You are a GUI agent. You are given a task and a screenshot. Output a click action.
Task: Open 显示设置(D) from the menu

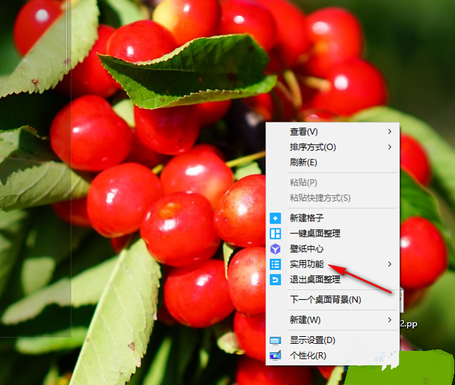pyautogui.click(x=332, y=340)
